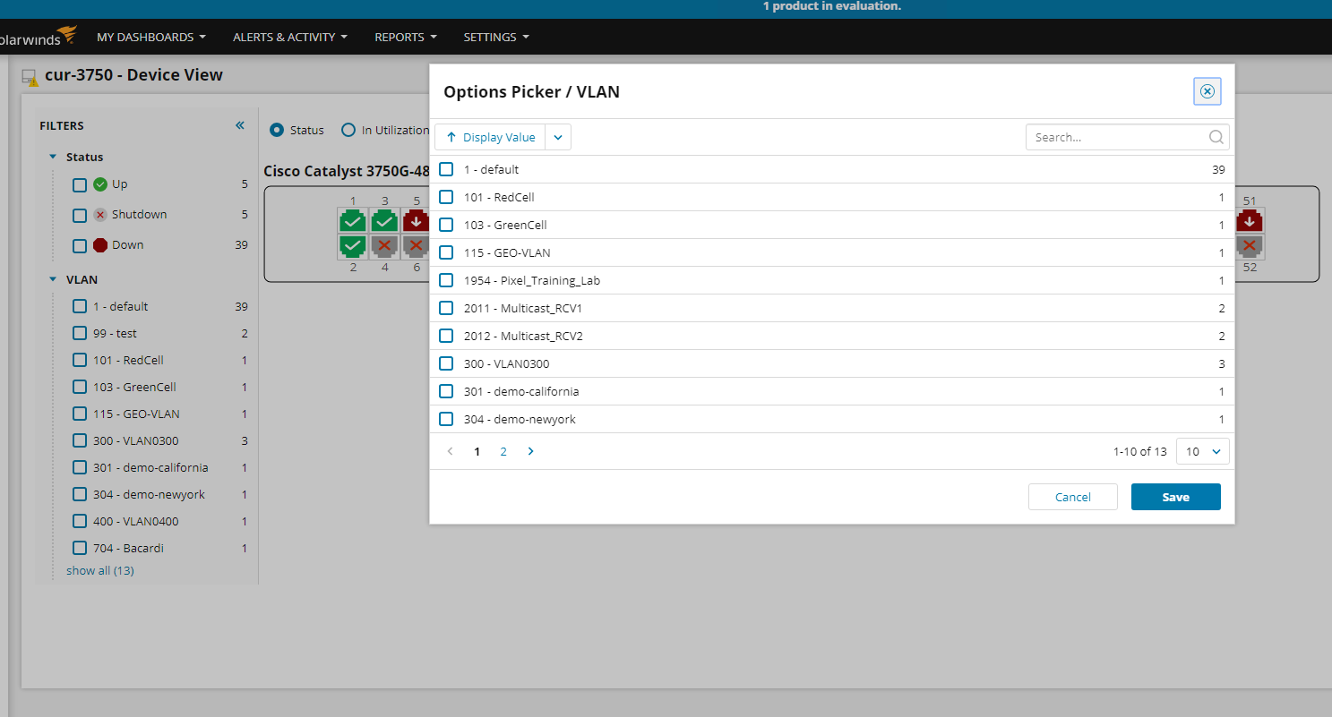The height and width of the screenshot is (717, 1332).
Task: Click the green port 3 icon
Action: 384,221
